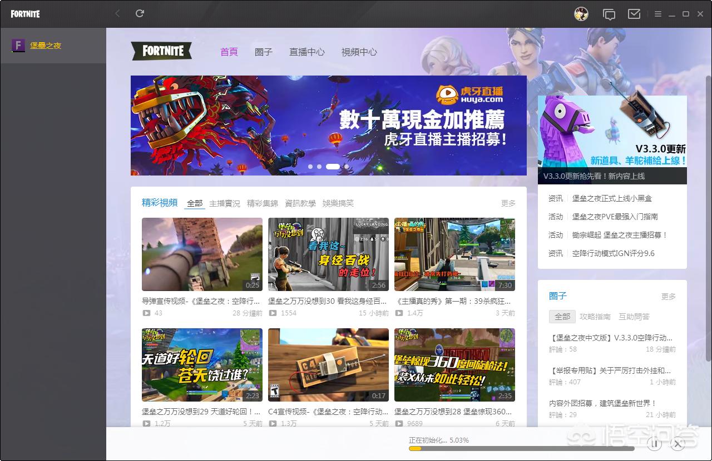The height and width of the screenshot is (461, 712).
Task: Switch to 首頁 tab
Action: (229, 52)
